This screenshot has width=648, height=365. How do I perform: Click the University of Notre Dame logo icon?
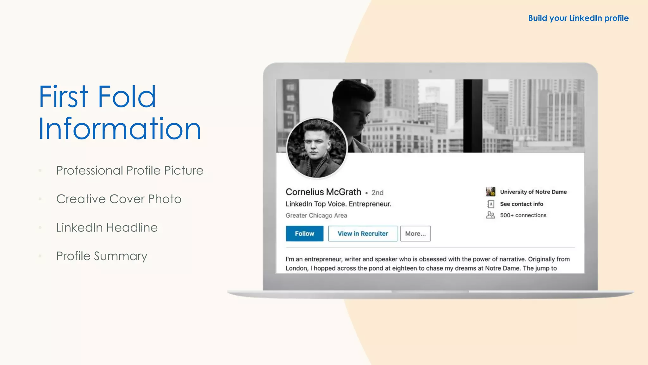[490, 192]
